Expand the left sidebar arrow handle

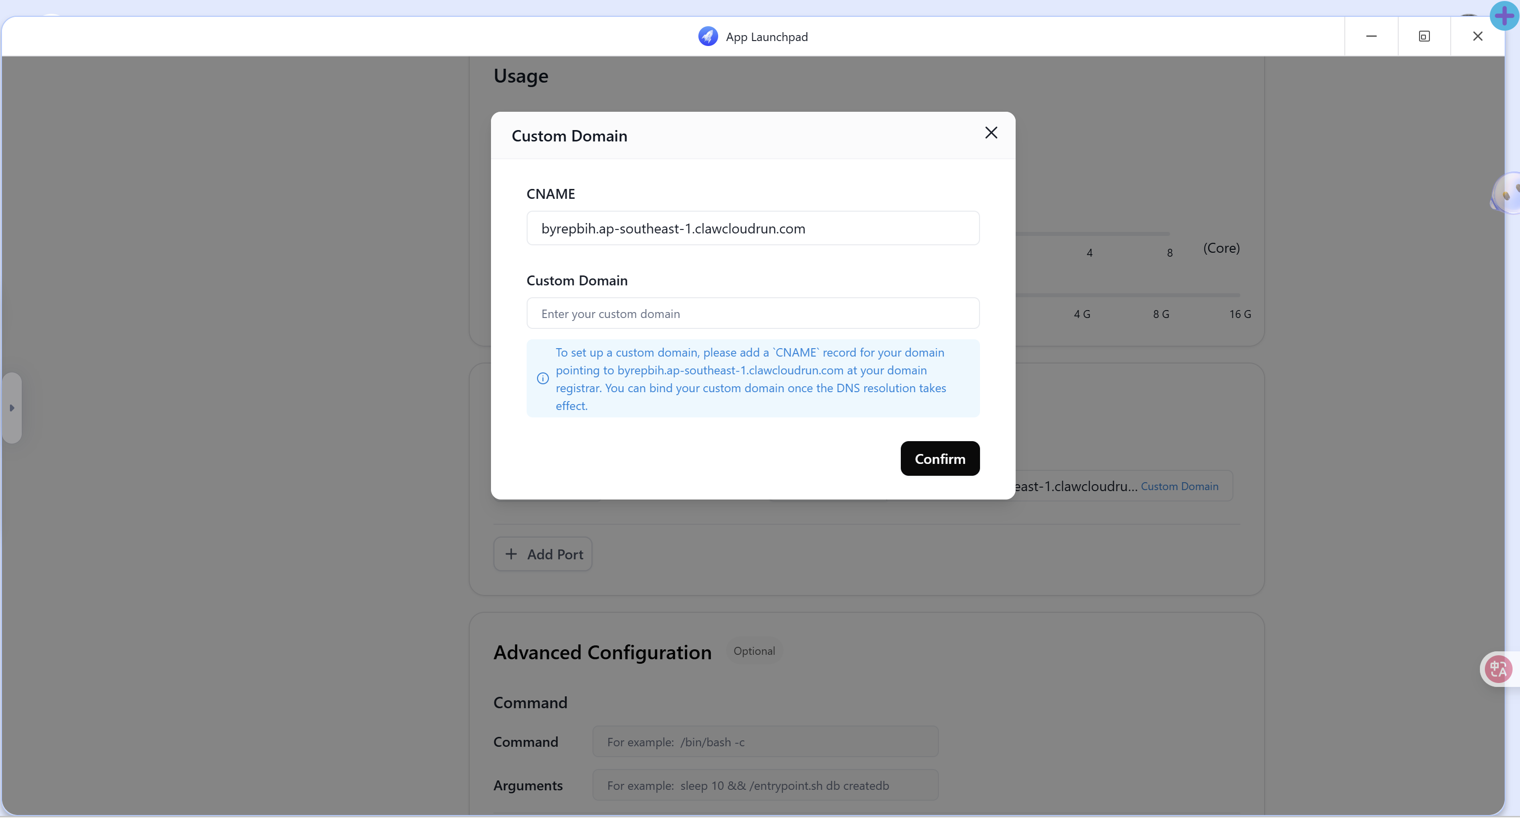12,408
